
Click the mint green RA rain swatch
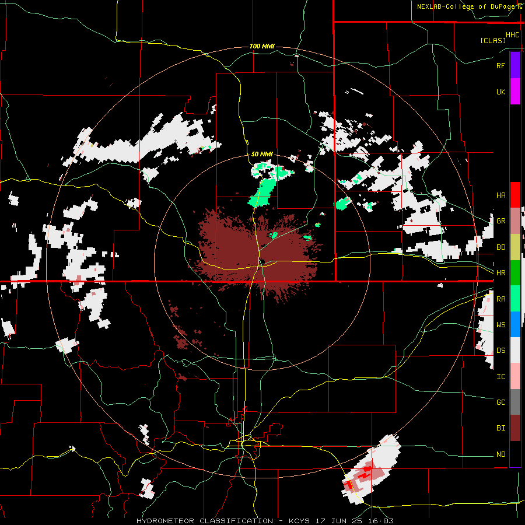(x=515, y=298)
